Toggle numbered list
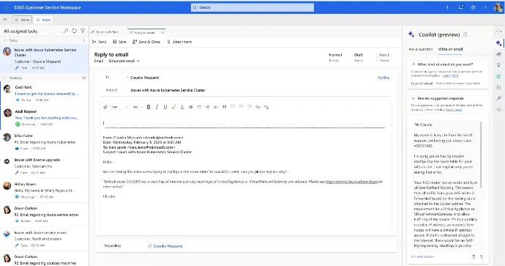505x266 pixels. [x=199, y=107]
